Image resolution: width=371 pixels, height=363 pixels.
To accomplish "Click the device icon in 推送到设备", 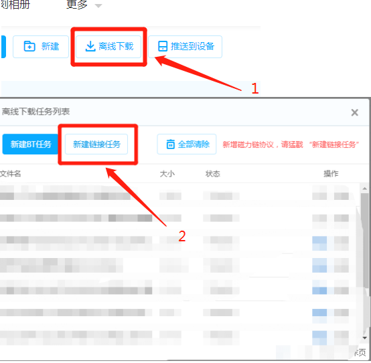I will 163,46.
